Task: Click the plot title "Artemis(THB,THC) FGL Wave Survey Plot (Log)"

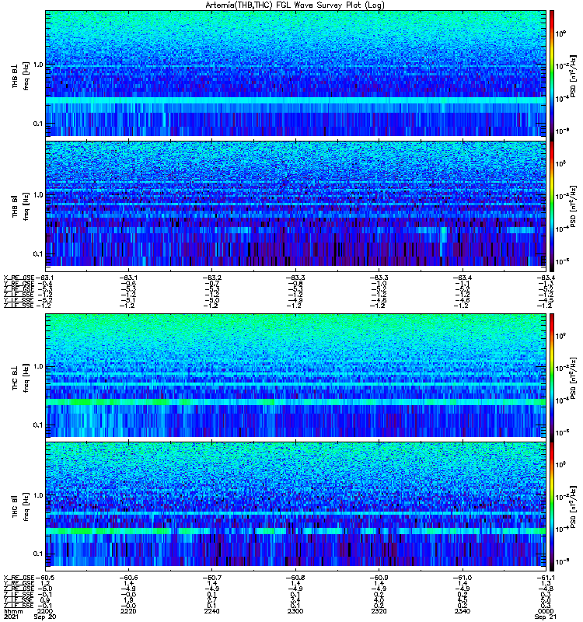Action: (295, 5)
